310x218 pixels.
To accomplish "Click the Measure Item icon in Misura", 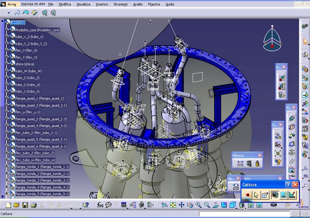I will point(249,163).
